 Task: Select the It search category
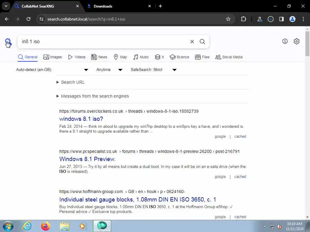click(159, 57)
